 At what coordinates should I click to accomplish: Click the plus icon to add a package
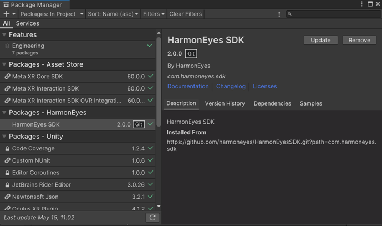7,14
